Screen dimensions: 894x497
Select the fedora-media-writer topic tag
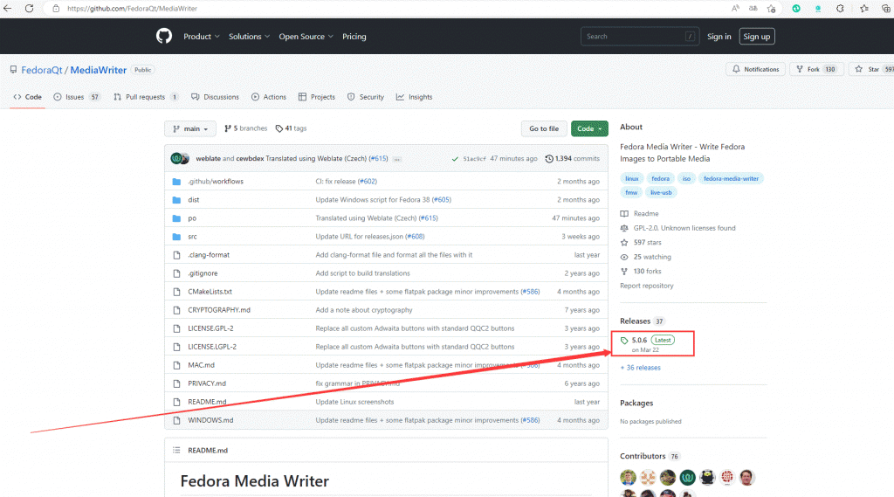(731, 178)
